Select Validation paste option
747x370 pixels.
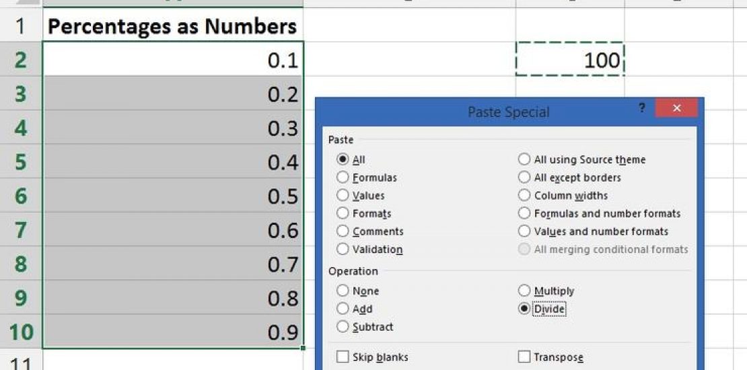tap(343, 250)
